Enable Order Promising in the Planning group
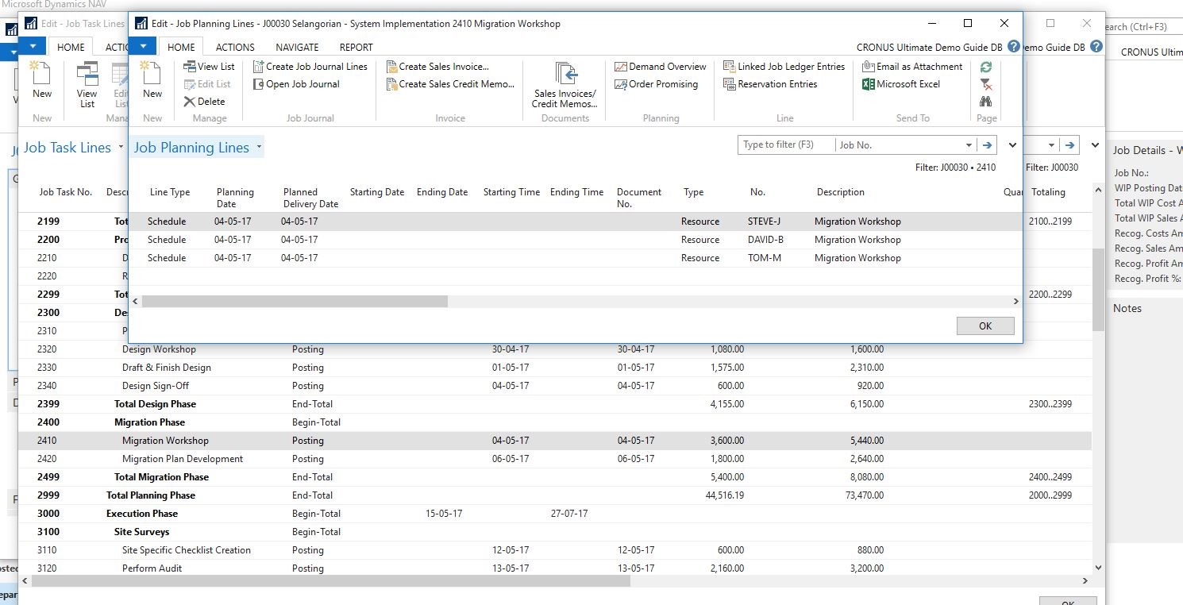Screen dimensions: 1183x605 pos(660,84)
